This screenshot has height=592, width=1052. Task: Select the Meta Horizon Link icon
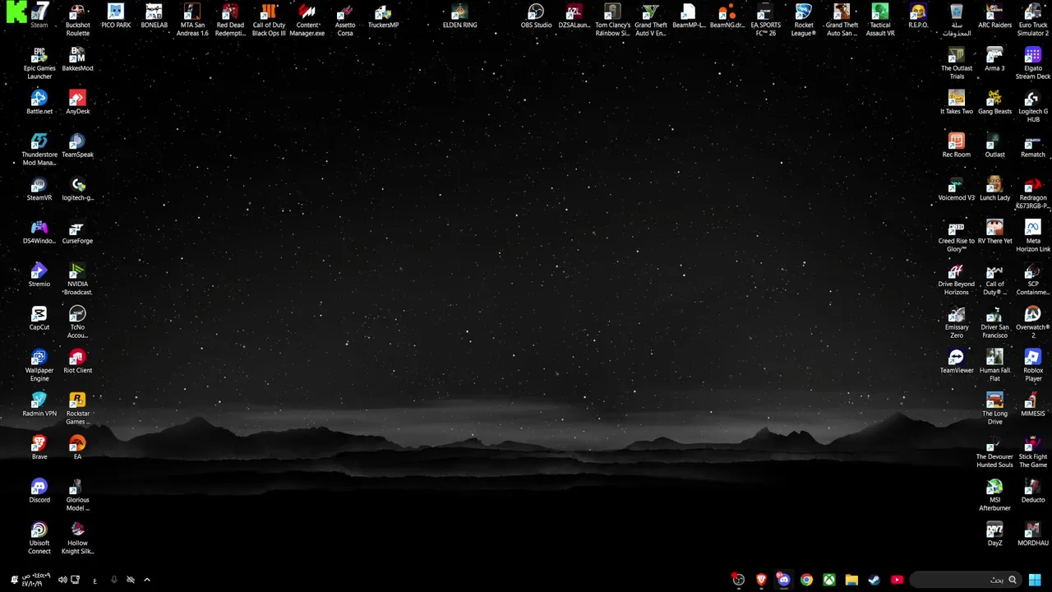tap(1033, 236)
